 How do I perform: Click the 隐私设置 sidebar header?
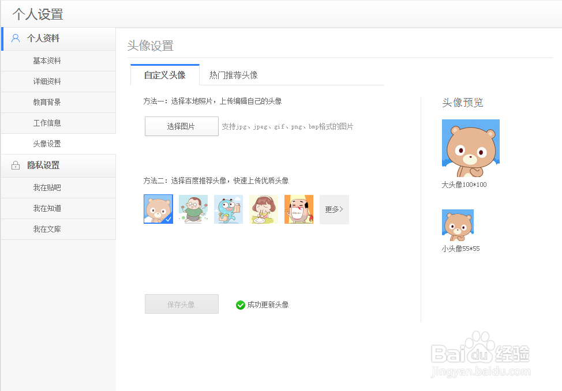(58, 166)
